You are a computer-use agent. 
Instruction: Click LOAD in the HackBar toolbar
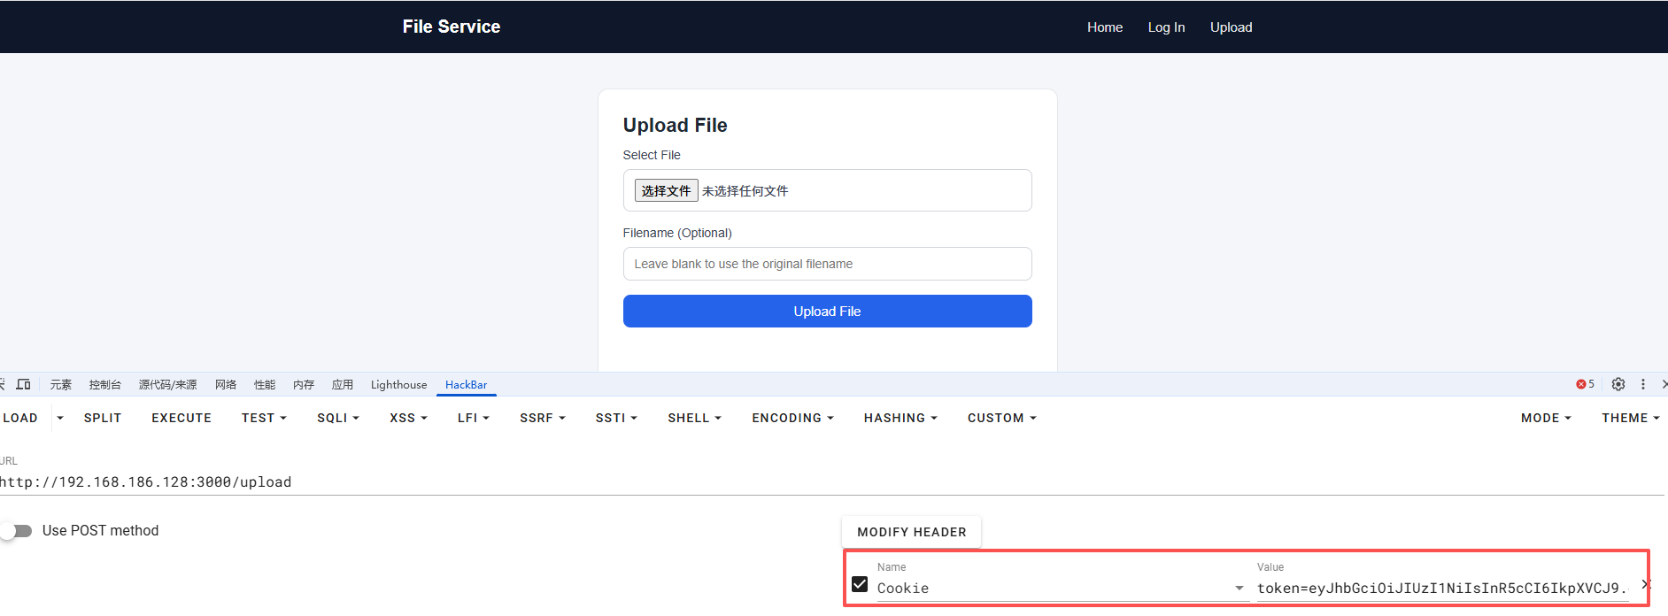[20, 418]
